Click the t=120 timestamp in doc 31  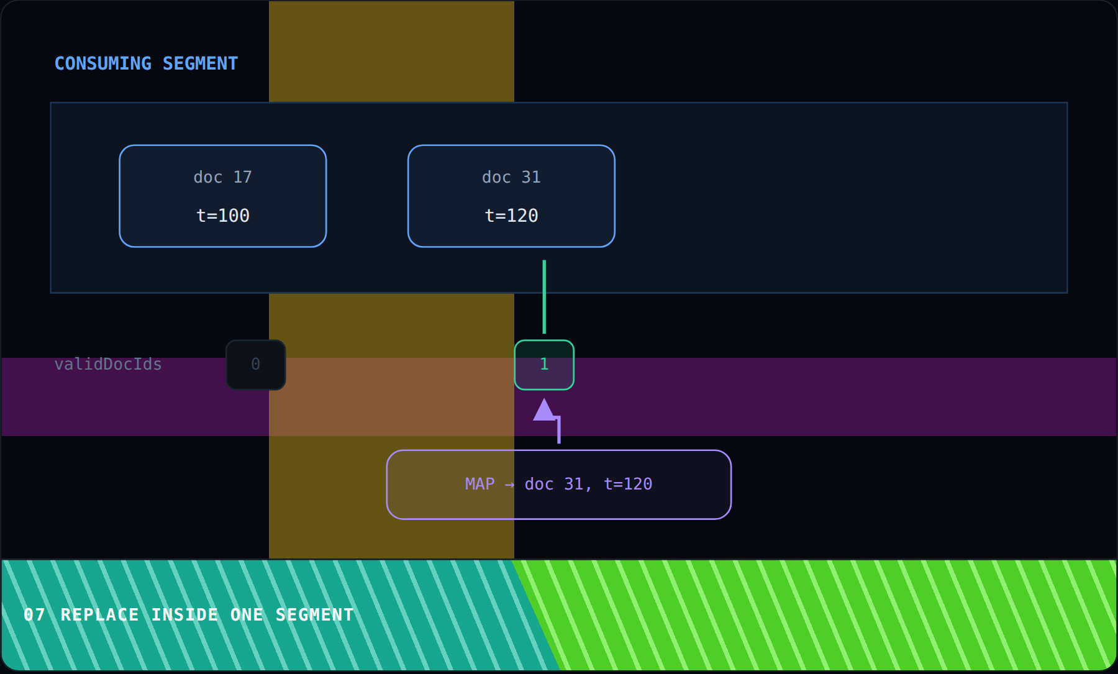pyautogui.click(x=511, y=216)
